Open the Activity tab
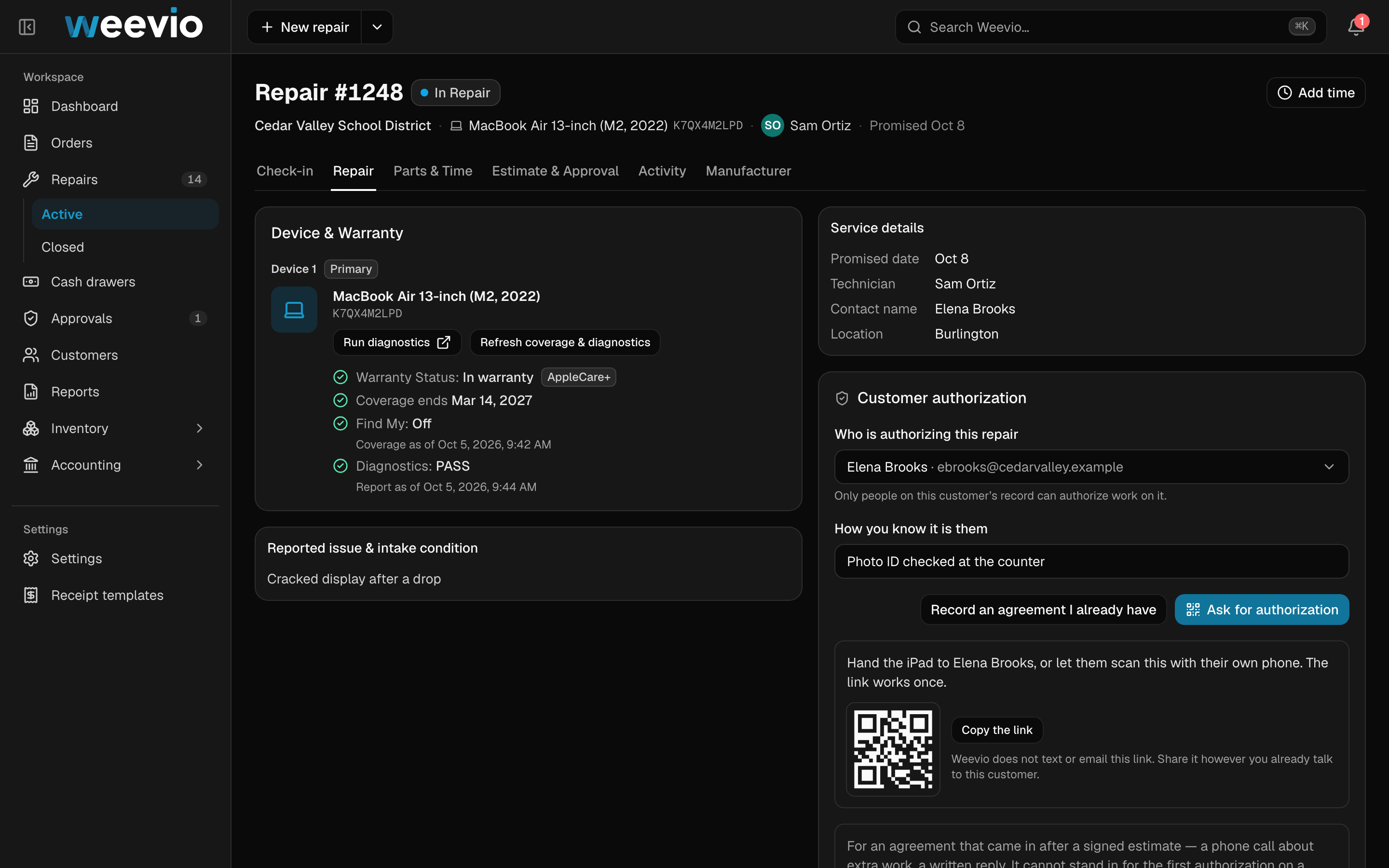 click(662, 171)
